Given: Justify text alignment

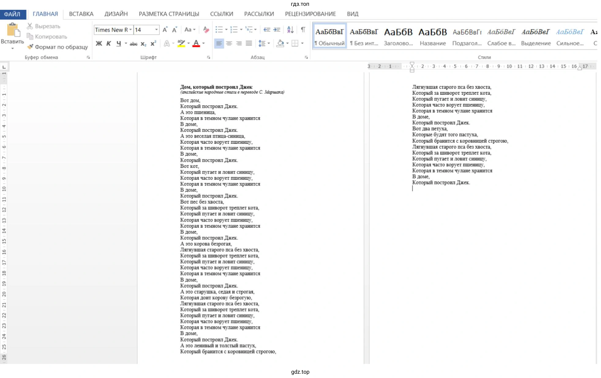Looking at the screenshot, I should 249,43.
